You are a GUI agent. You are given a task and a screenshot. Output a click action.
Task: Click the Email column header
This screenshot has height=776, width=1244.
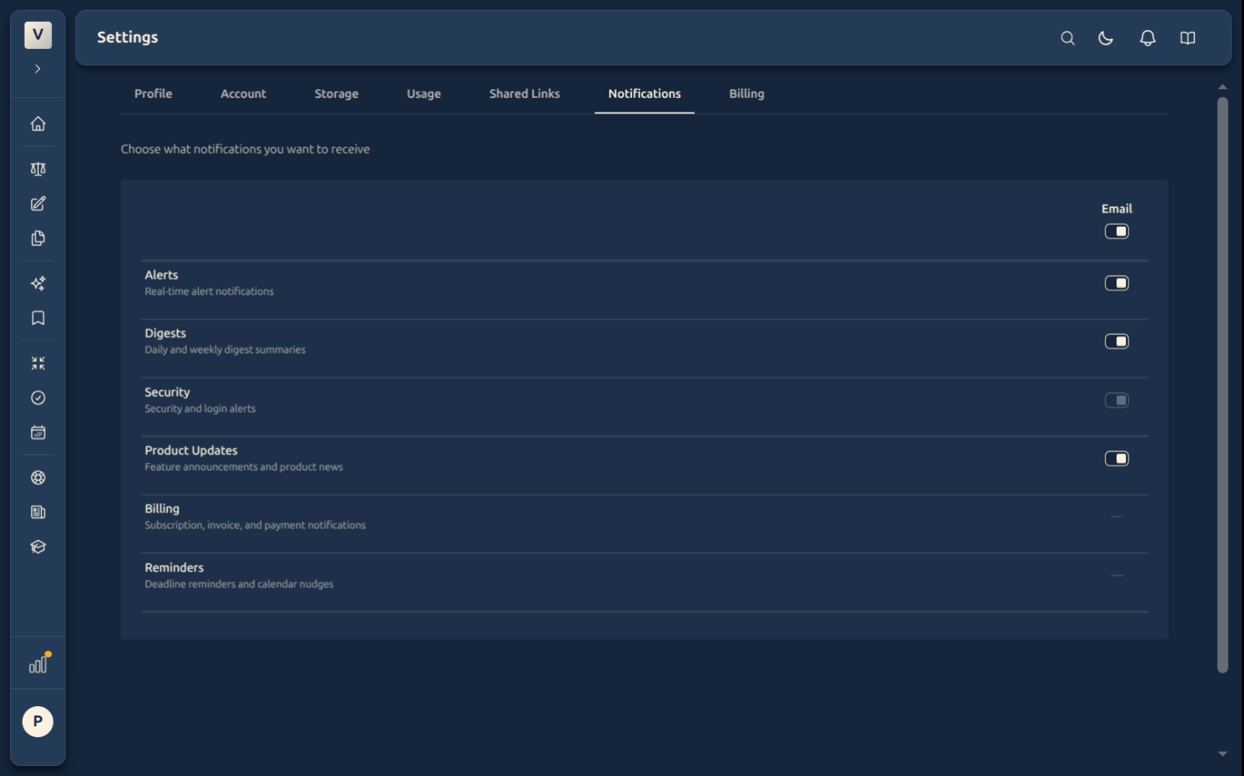click(x=1116, y=209)
